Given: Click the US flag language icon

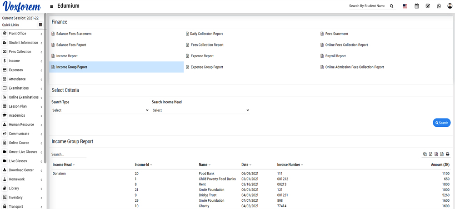Looking at the screenshot, I should [405, 6].
